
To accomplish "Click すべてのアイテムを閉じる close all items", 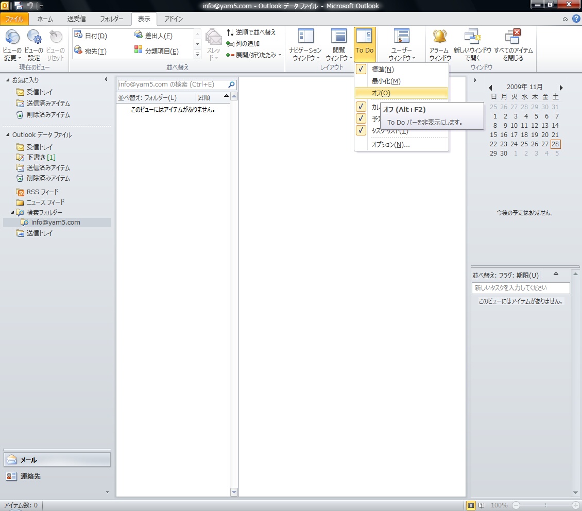I will (x=513, y=45).
